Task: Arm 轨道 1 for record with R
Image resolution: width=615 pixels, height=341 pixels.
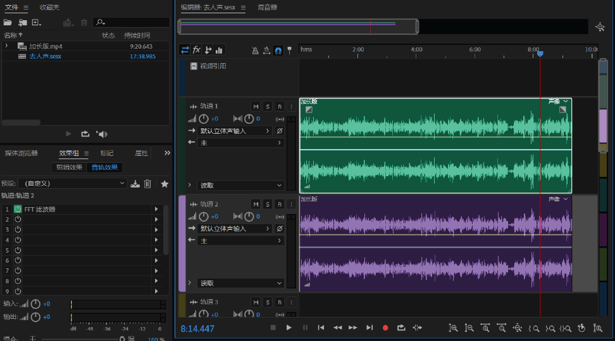Action: coord(279,107)
